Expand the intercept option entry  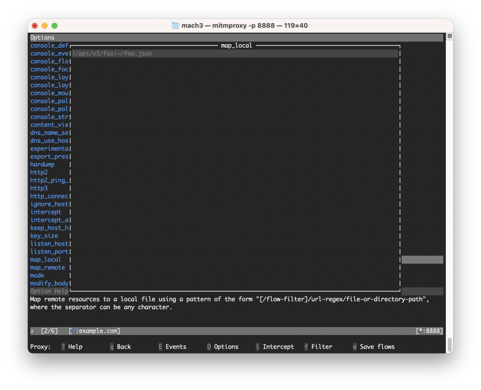coord(46,212)
